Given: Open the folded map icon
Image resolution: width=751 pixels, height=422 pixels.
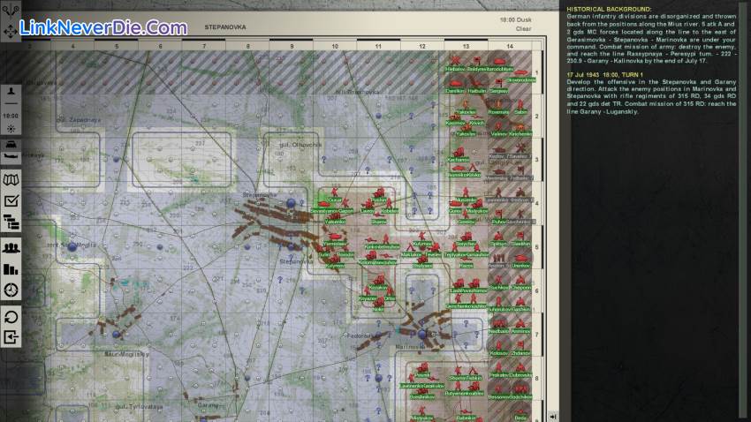Looking at the screenshot, I should [11, 180].
